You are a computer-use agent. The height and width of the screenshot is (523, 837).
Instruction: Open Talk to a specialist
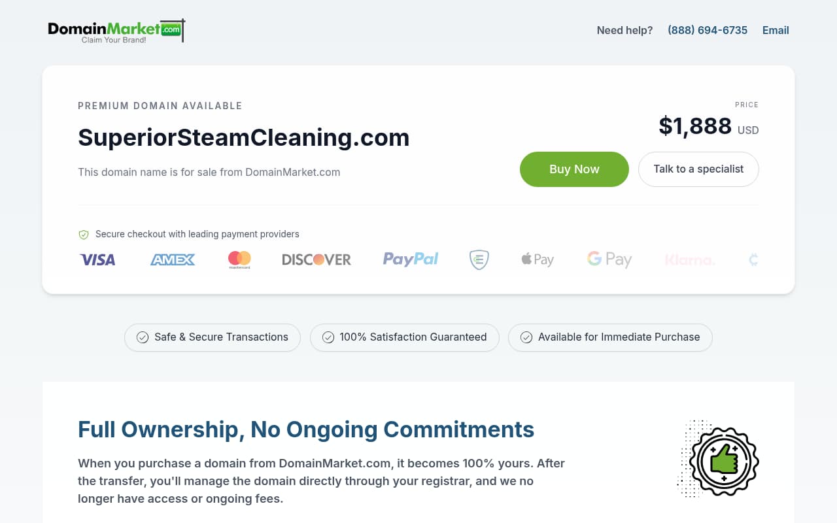[698, 169]
